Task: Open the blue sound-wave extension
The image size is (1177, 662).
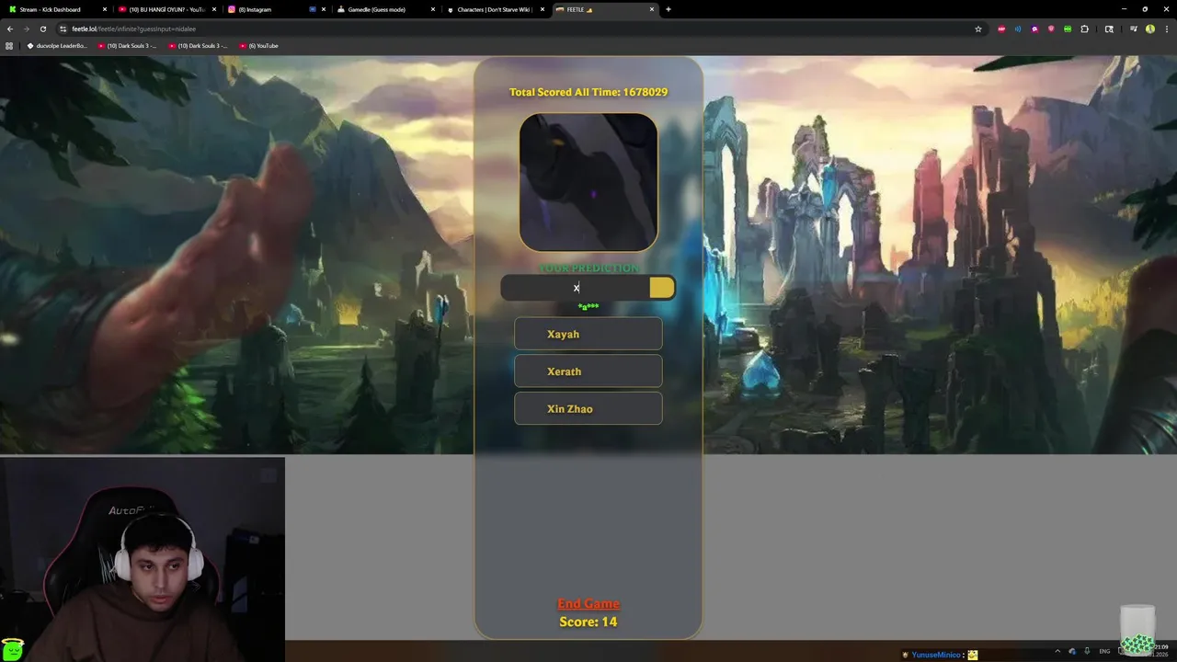Action: [1018, 29]
